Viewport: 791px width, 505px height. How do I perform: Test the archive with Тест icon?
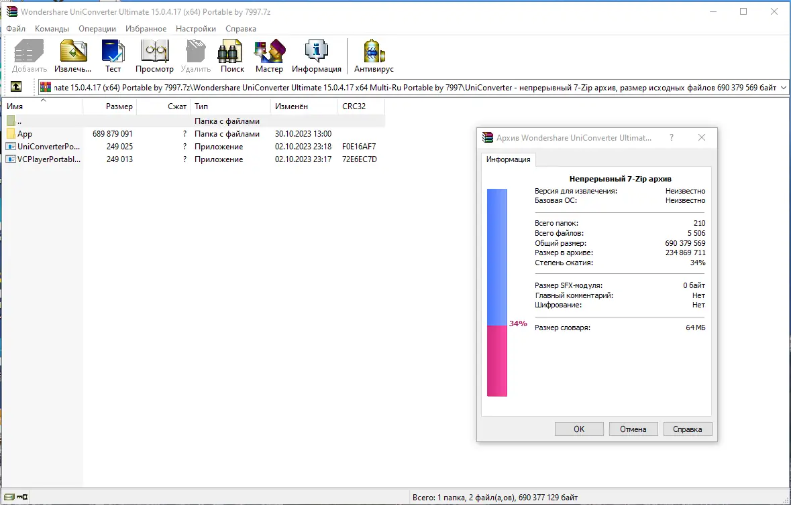[x=113, y=54]
